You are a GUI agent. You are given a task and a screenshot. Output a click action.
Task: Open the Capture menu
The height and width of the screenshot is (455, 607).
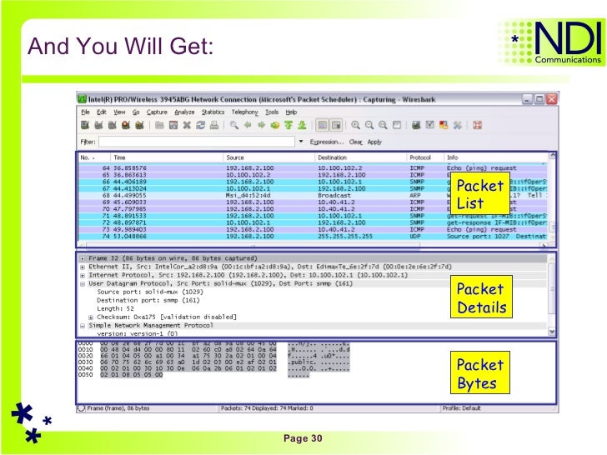pos(157,112)
